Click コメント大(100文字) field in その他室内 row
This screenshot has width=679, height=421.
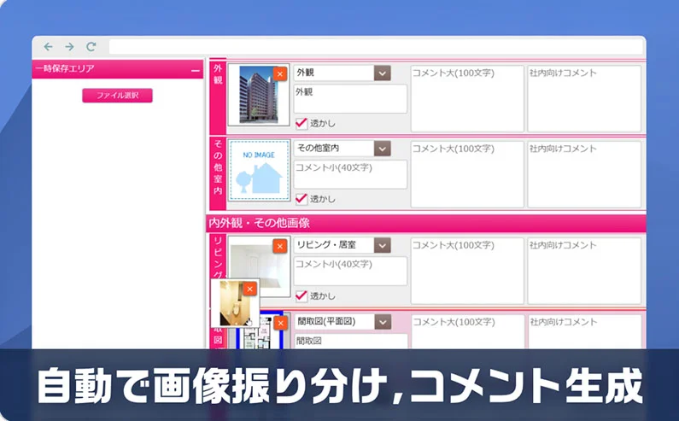click(467, 174)
